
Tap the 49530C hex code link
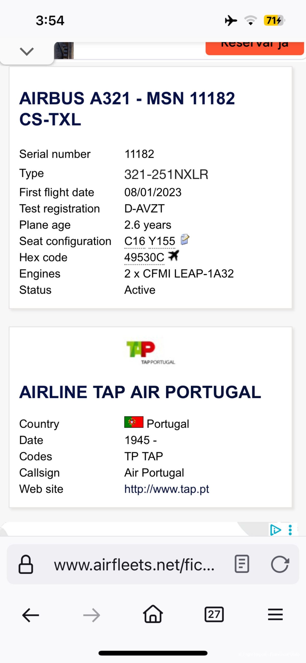tap(144, 257)
